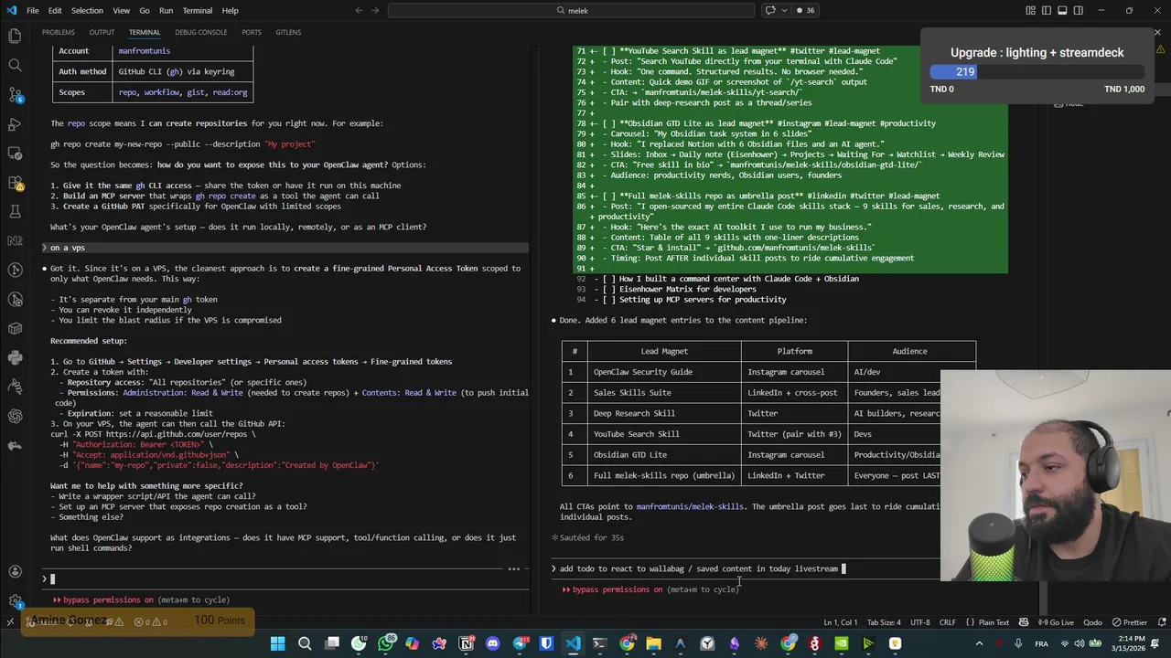Open Remote Explorer in activity bar
1171x658 pixels.
[15, 153]
